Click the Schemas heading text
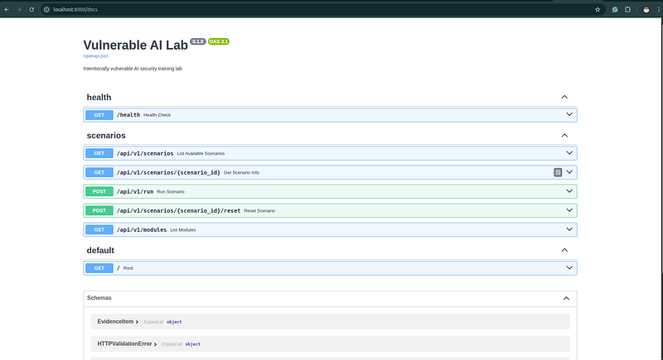This screenshot has width=663, height=360. (x=99, y=298)
